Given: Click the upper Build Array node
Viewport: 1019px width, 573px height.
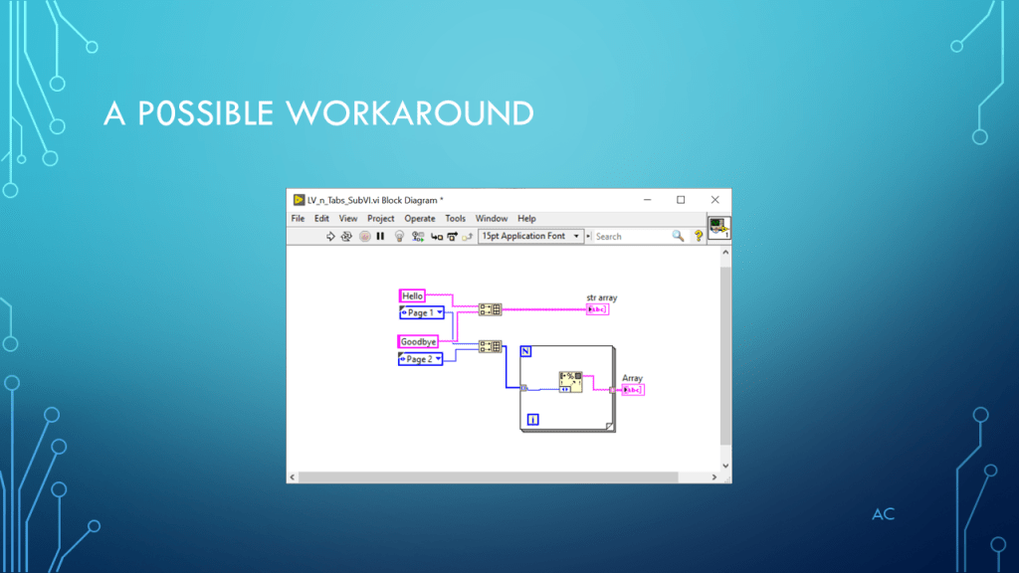Looking at the screenshot, I should pyautogui.click(x=490, y=309).
